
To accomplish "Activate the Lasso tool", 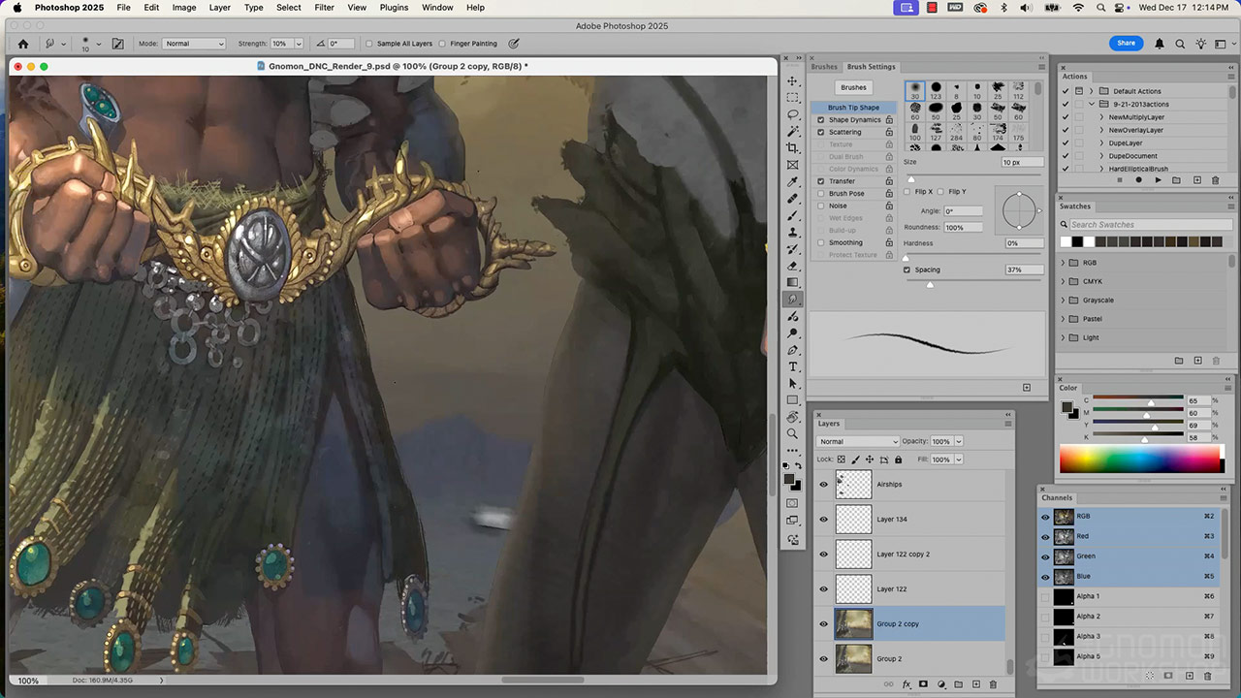I will pyautogui.click(x=793, y=114).
